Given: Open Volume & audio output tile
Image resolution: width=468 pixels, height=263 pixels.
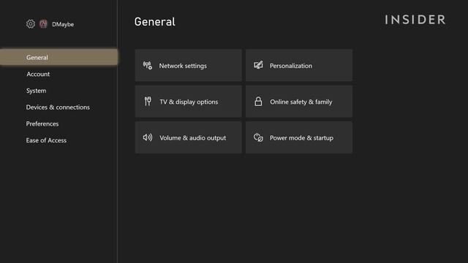Looking at the screenshot, I should pyautogui.click(x=189, y=137).
